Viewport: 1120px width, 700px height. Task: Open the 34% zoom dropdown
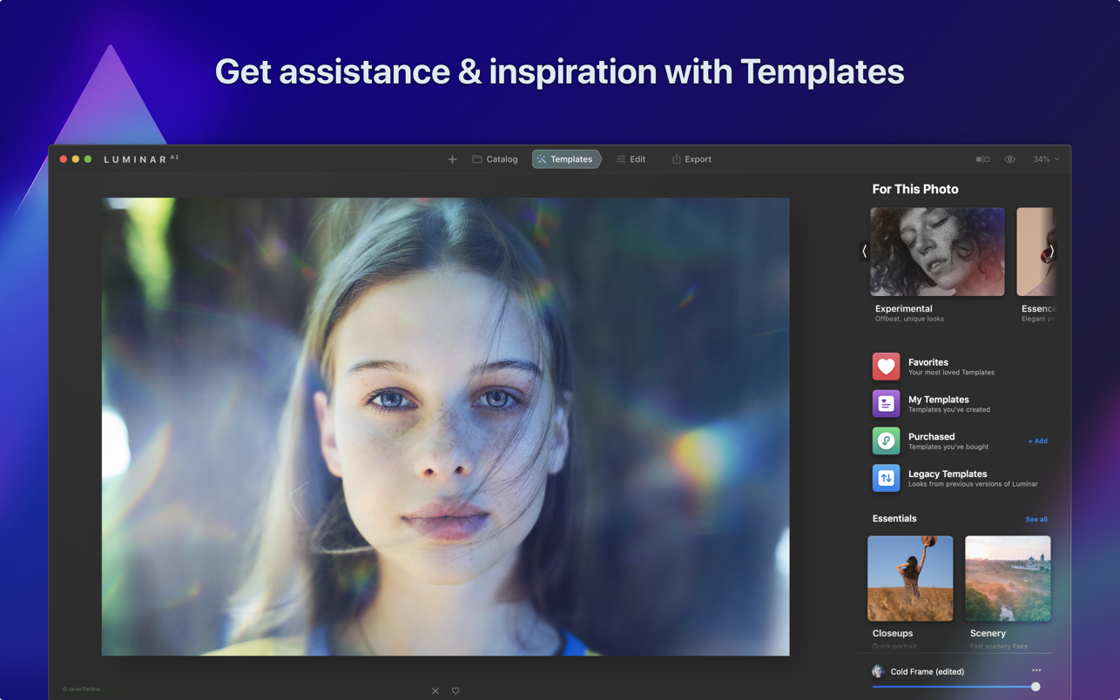click(1046, 159)
